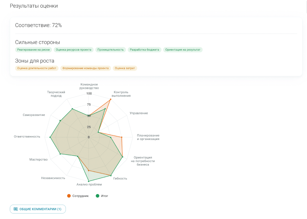Click the Контроль выполнения axis label

[x=121, y=94]
